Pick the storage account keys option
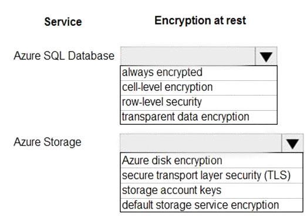 point(212,190)
